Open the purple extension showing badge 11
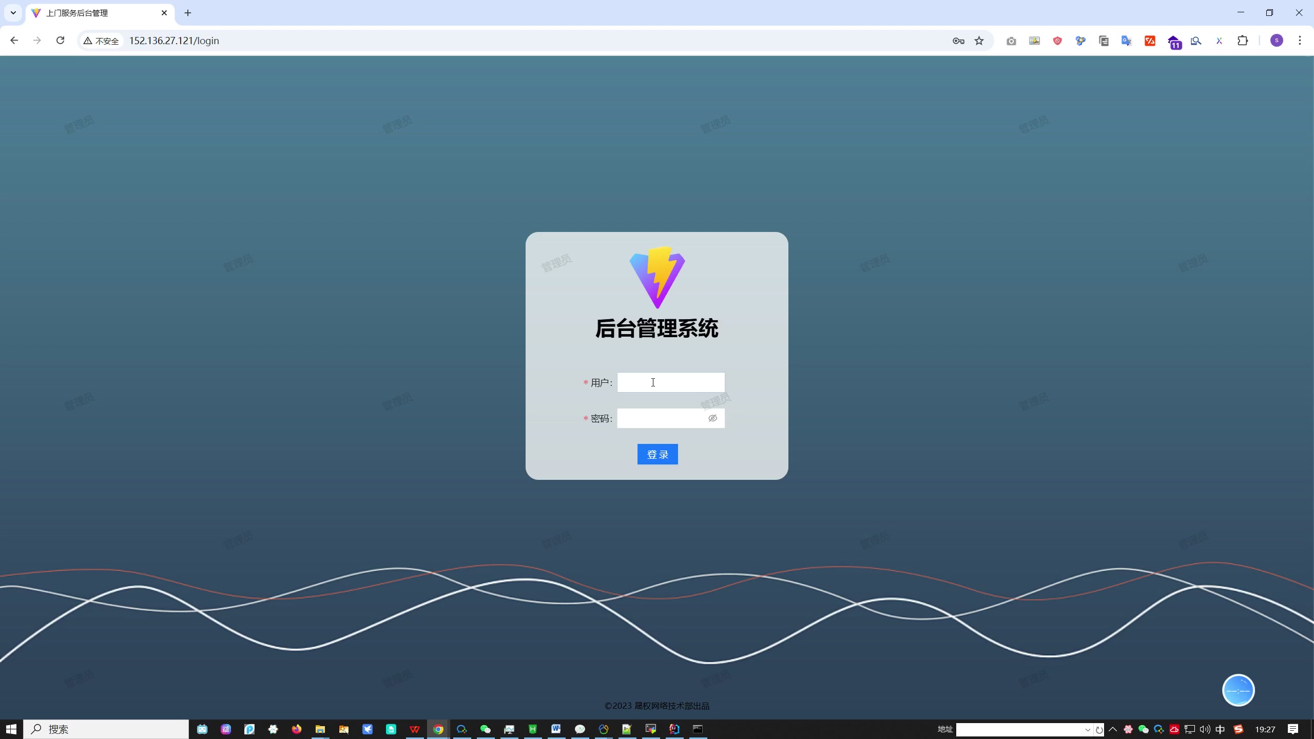The image size is (1314, 739). (1174, 42)
